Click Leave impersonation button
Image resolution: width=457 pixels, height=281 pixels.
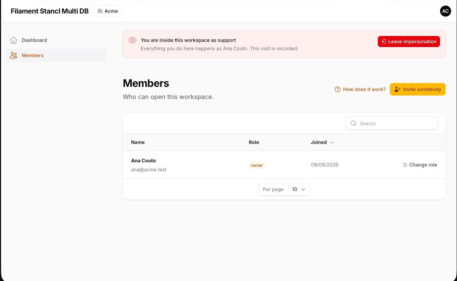409,42
